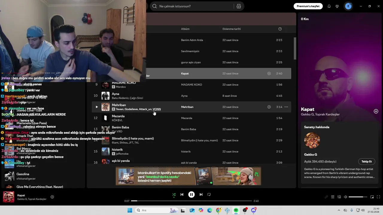Viewport: 383px width, 215px height.
Task: Click the search magnifier icon in Spotify
Action: [x=154, y=6]
